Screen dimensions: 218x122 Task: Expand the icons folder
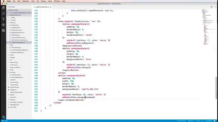click(12, 55)
